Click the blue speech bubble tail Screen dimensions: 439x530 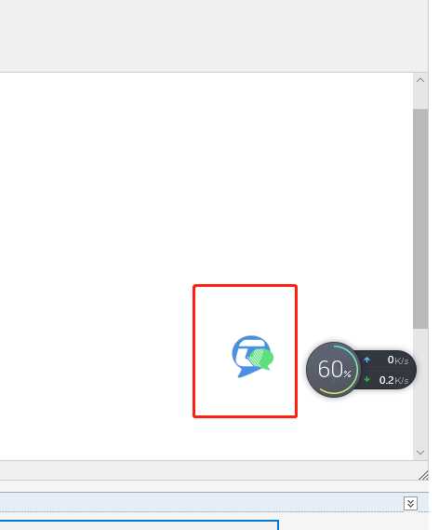click(246, 373)
